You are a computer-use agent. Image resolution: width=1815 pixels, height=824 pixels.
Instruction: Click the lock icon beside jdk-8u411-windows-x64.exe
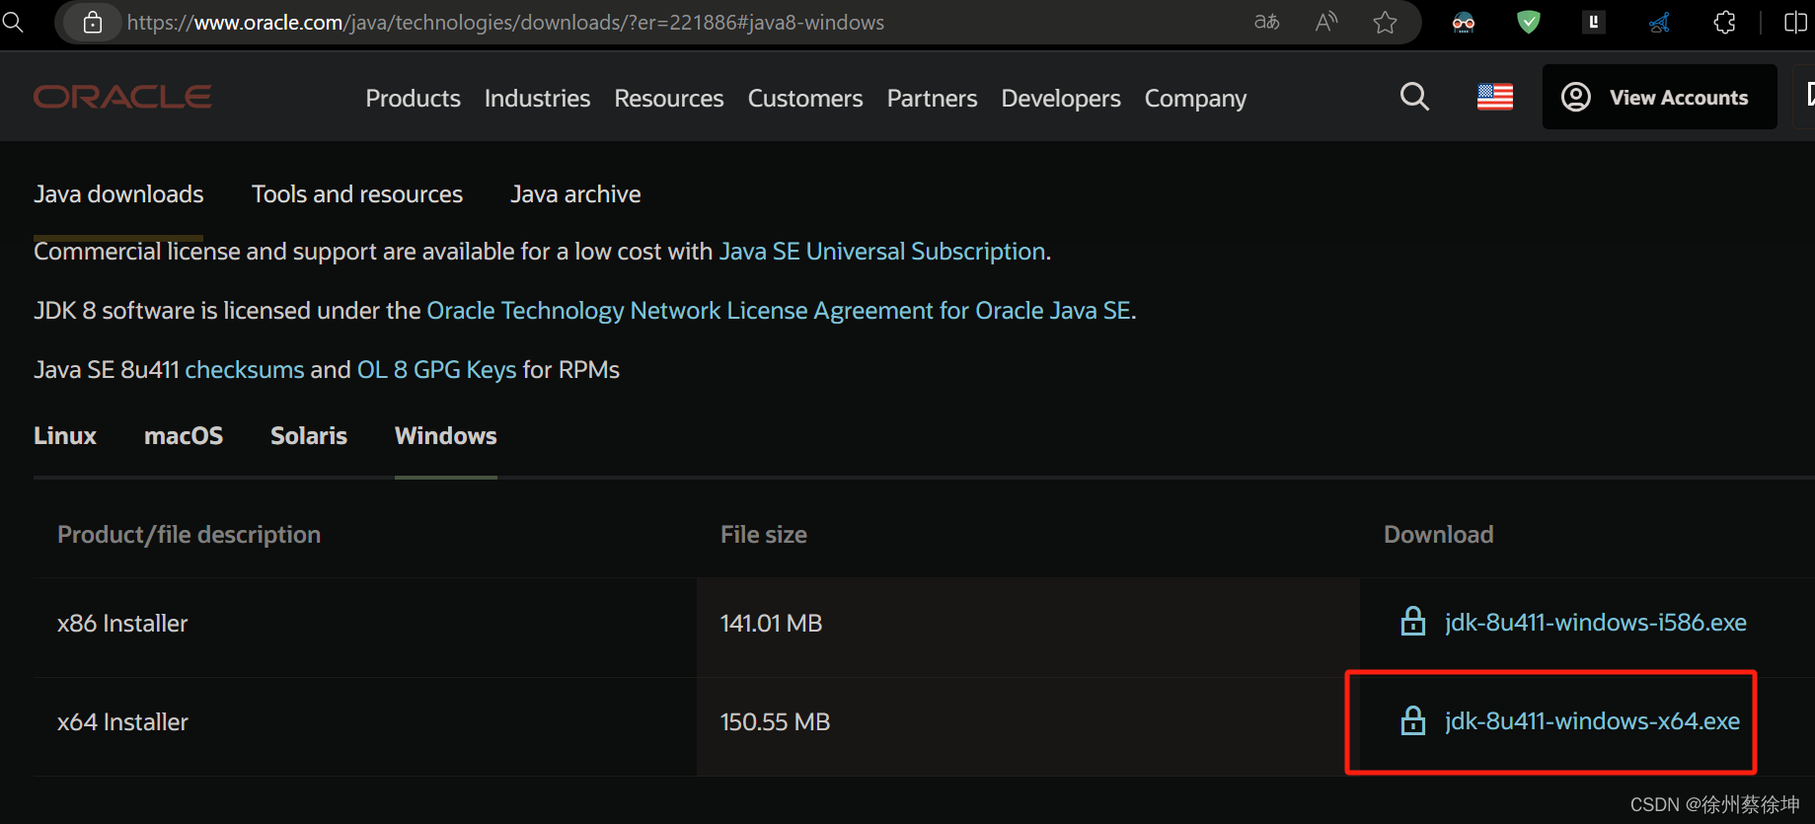click(1413, 720)
